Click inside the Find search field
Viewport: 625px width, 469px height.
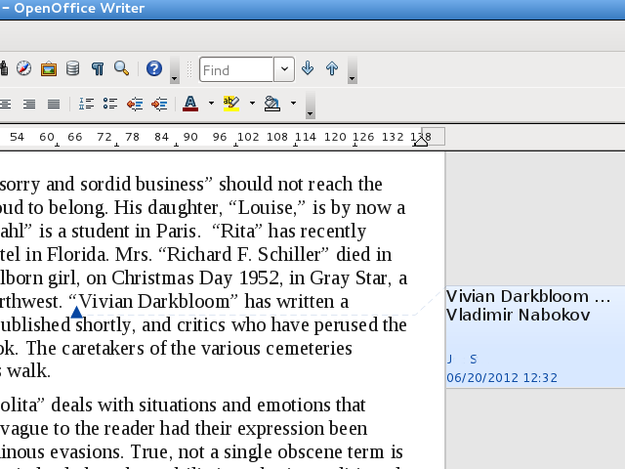tap(236, 69)
